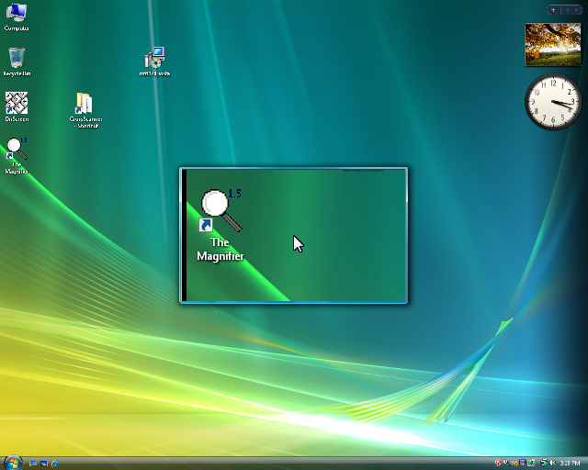Click the taskbar clock time
This screenshot has height=470, width=588.
(x=570, y=463)
